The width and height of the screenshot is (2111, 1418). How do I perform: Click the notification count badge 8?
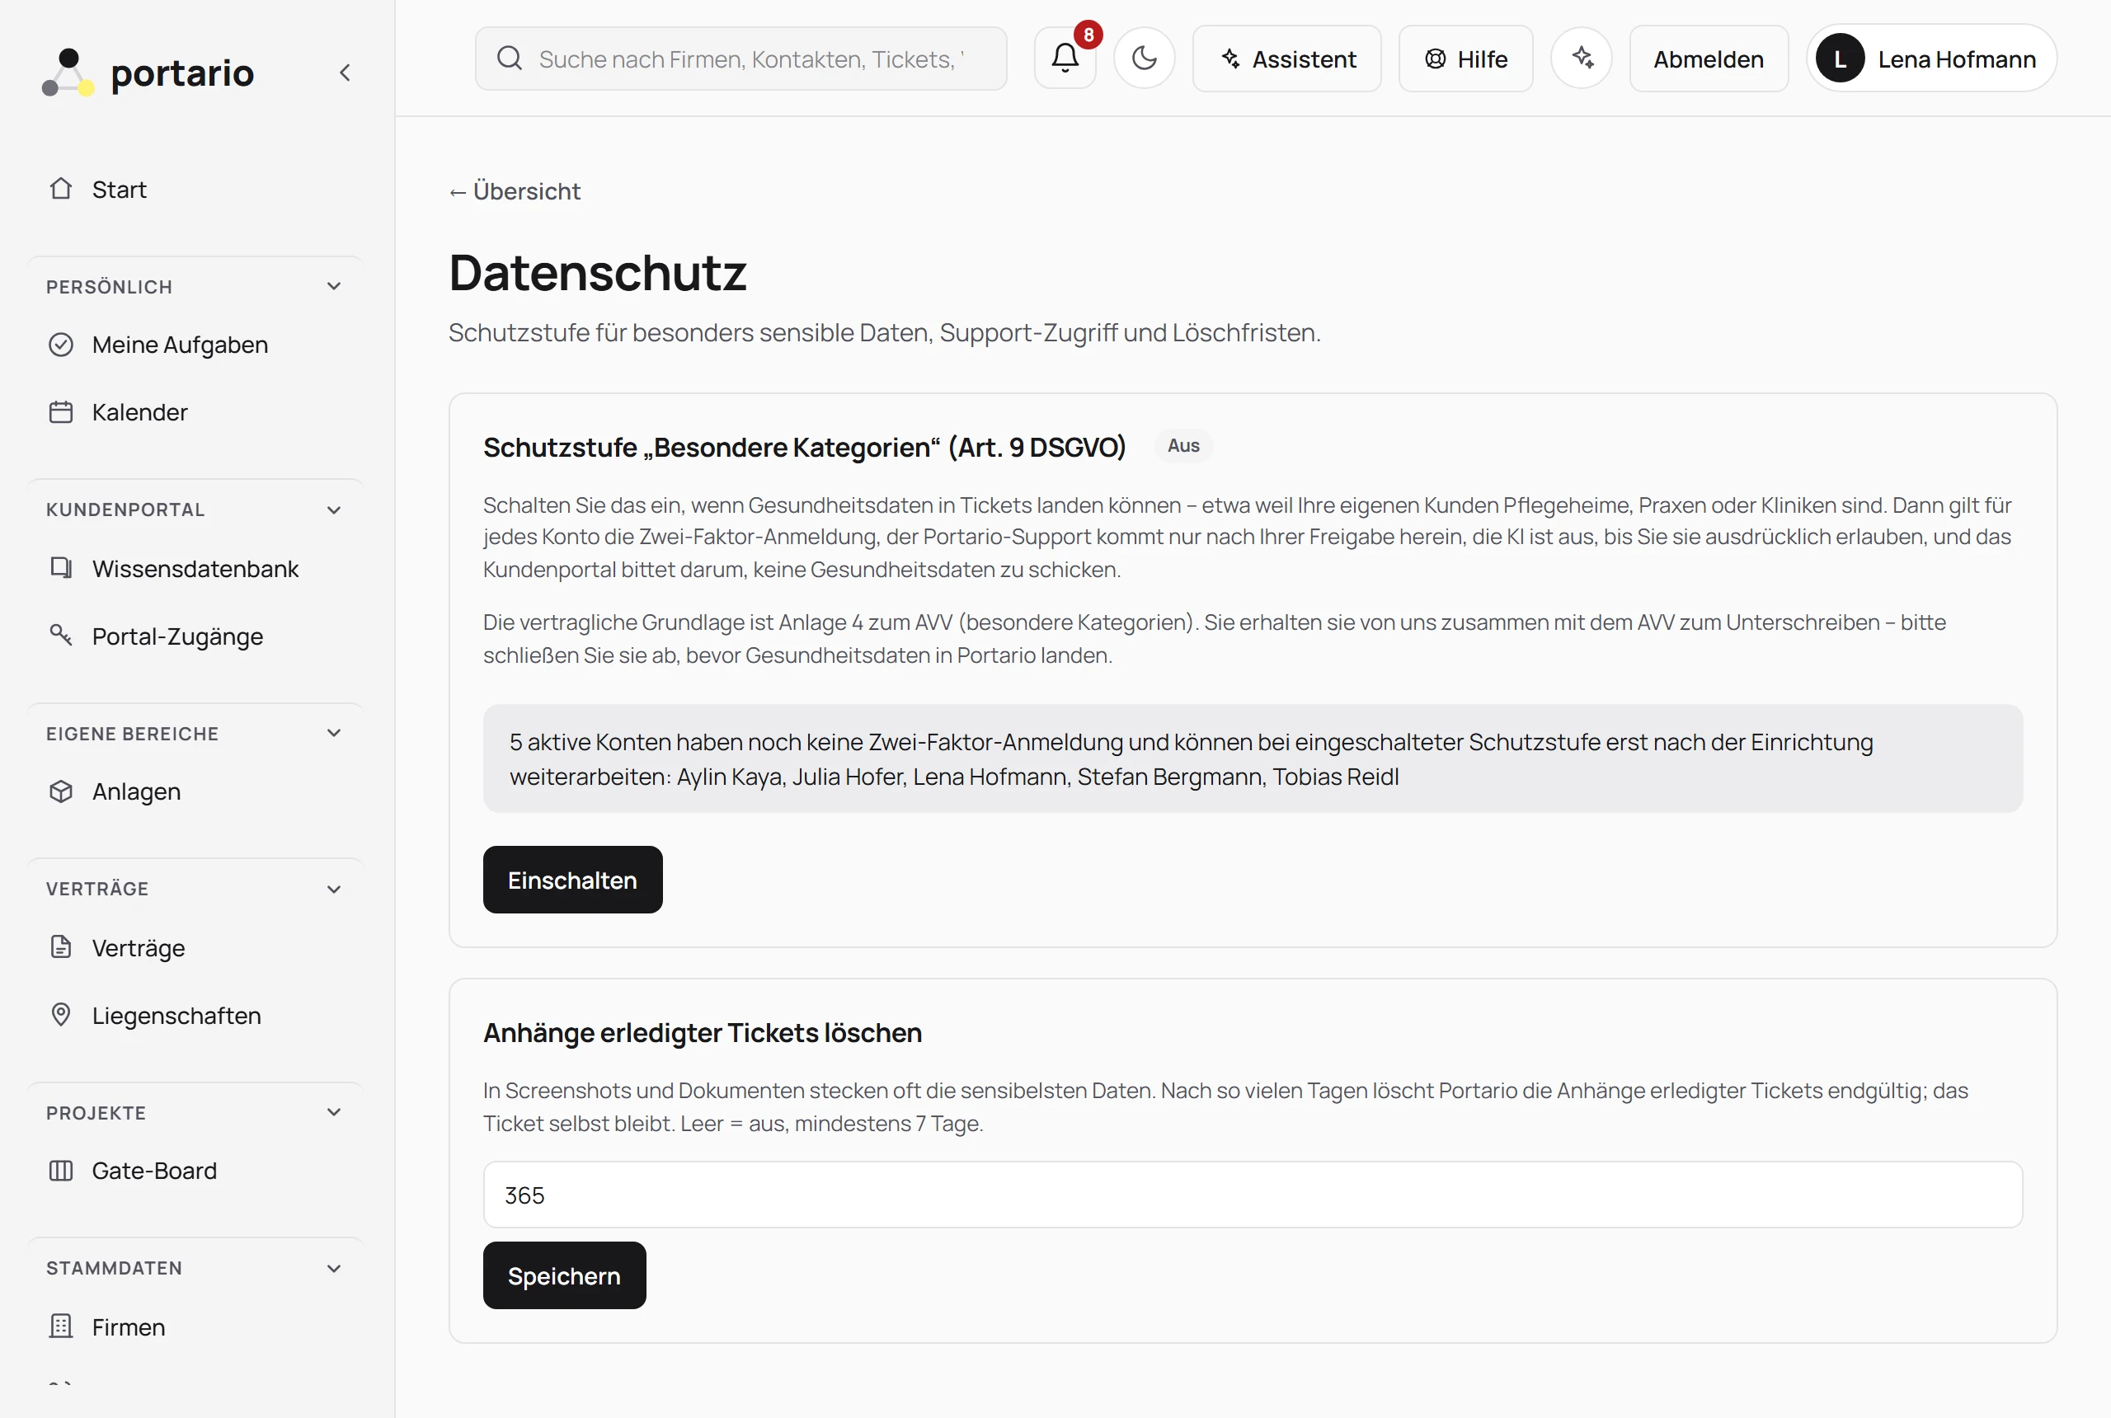click(x=1088, y=35)
